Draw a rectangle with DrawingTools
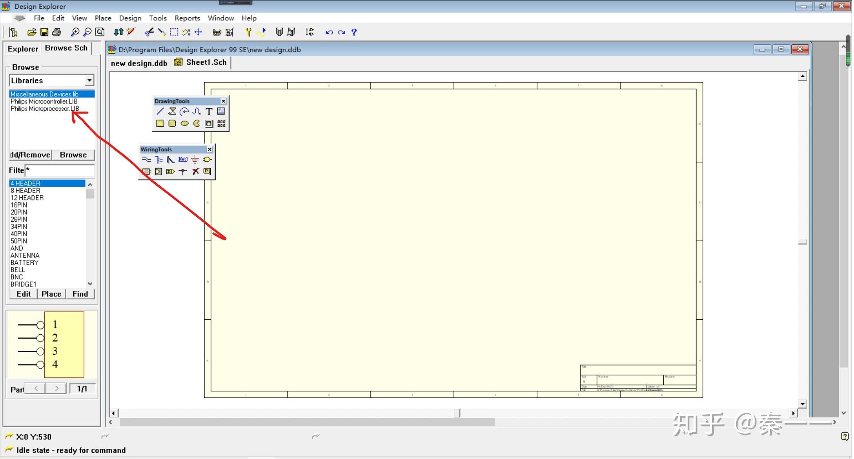This screenshot has height=459, width=854. pyautogui.click(x=160, y=124)
